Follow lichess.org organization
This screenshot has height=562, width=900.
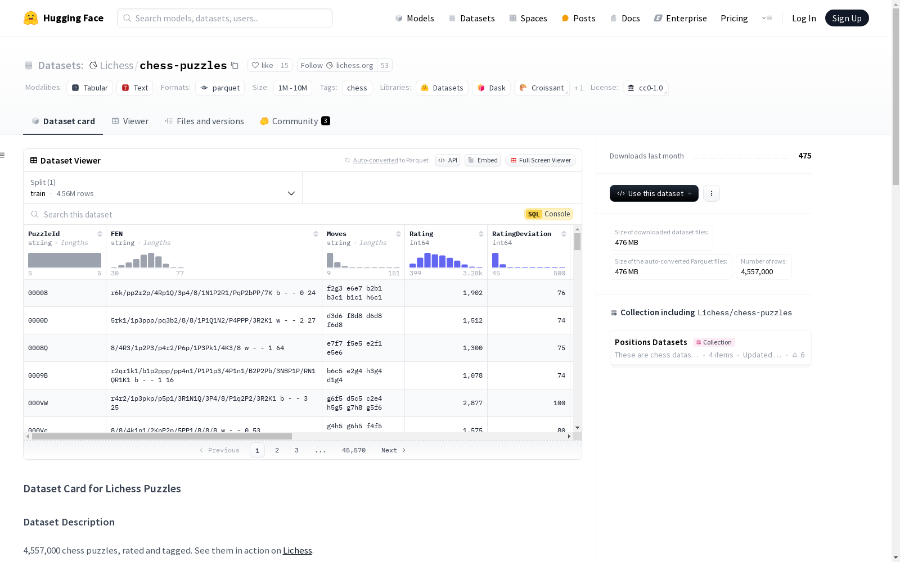pyautogui.click(x=337, y=65)
